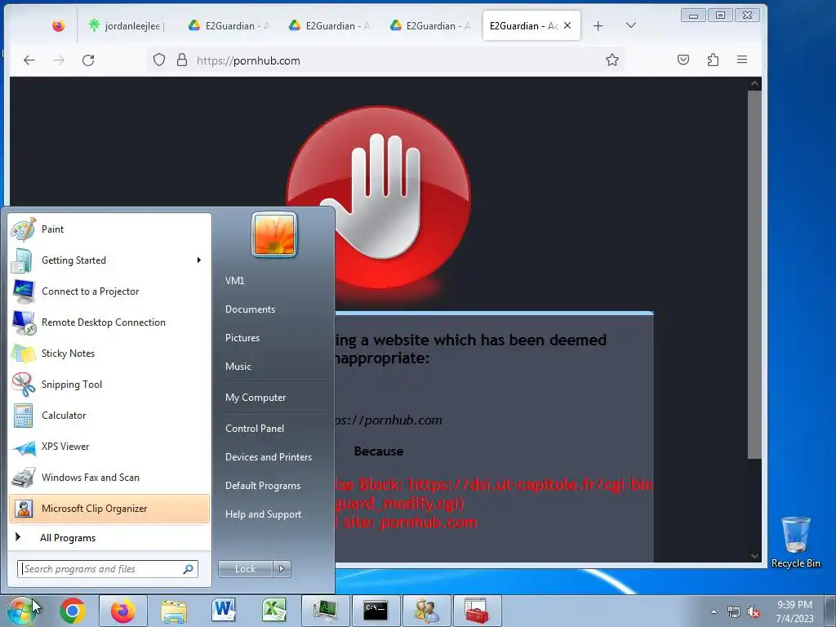Expand All Programs list
The height and width of the screenshot is (627, 836).
tap(109, 538)
